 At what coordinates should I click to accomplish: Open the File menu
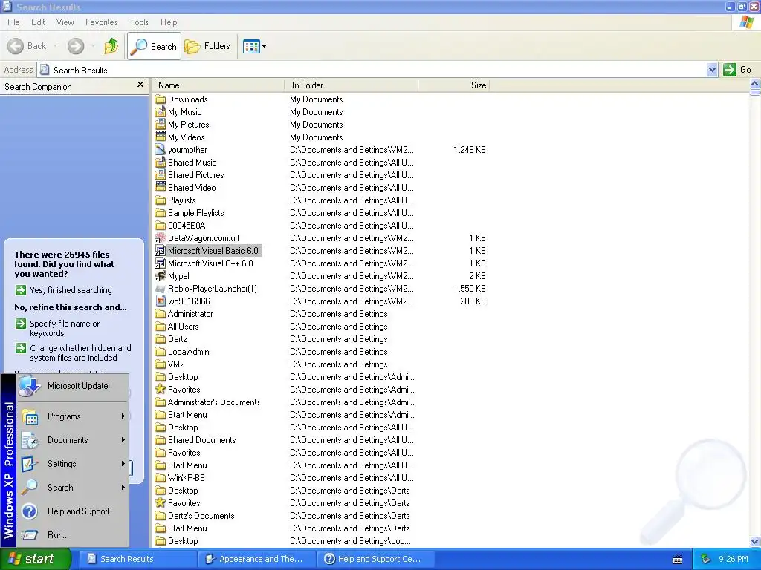pos(13,22)
